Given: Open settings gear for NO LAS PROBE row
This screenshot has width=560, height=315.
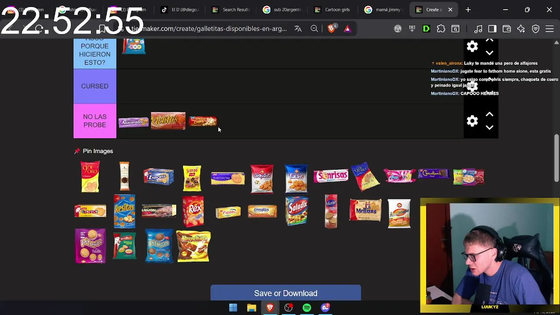Looking at the screenshot, I should pos(472,121).
